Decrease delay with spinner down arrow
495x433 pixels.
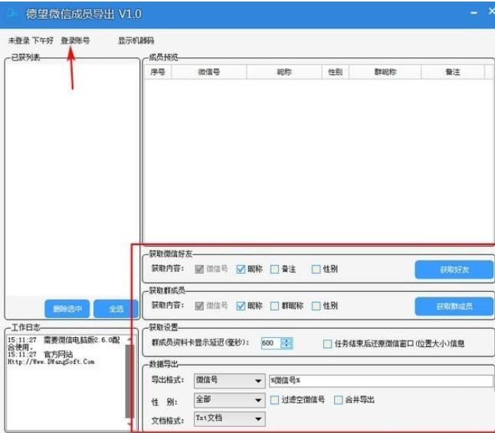coord(287,346)
